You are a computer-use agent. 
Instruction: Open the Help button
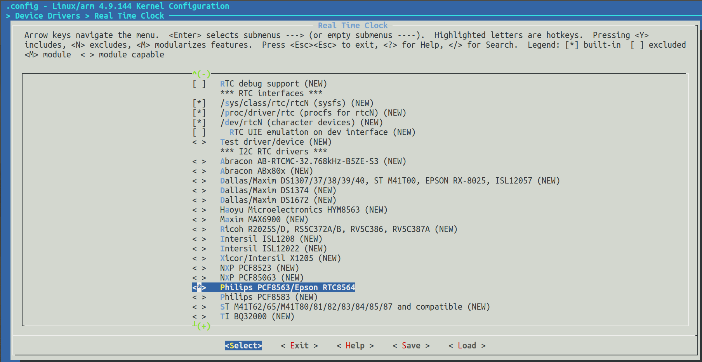355,345
